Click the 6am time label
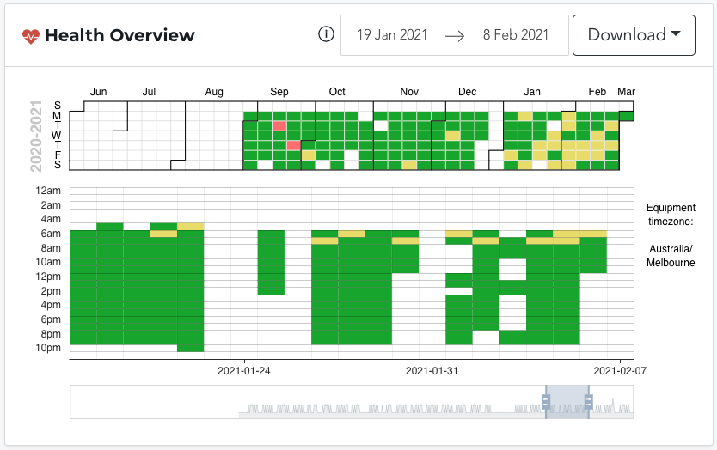This screenshot has height=450, width=717. [x=51, y=234]
